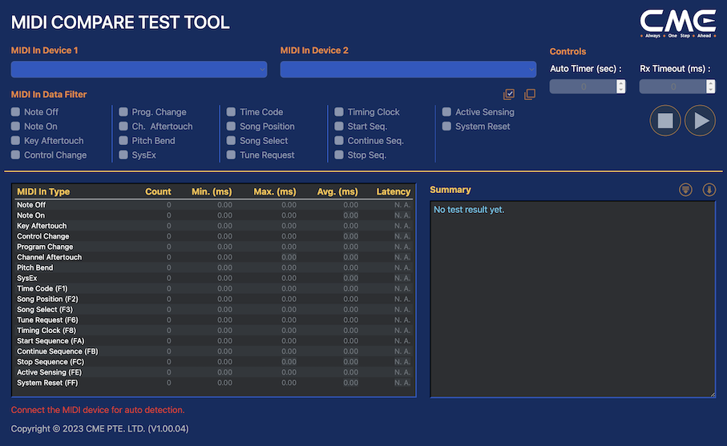Enable the Note On filter checkbox
Viewport: 727px width, 446px height.
point(16,127)
